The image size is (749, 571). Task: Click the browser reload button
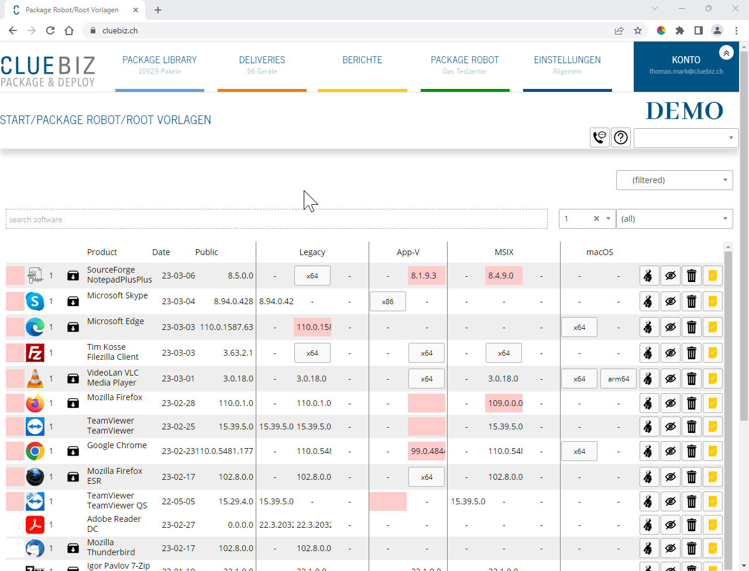(x=50, y=30)
